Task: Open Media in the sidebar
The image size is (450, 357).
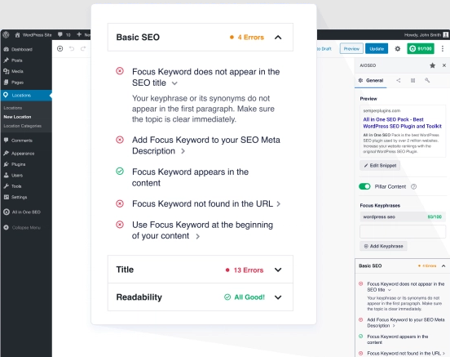Action: pyautogui.click(x=14, y=71)
